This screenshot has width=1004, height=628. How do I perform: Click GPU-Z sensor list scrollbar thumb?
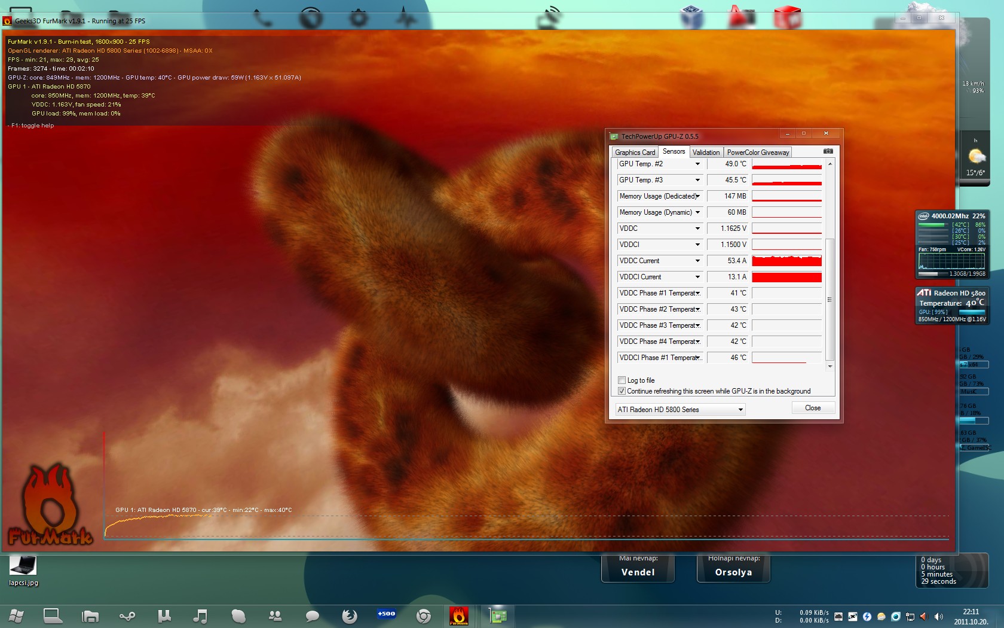pos(829,300)
